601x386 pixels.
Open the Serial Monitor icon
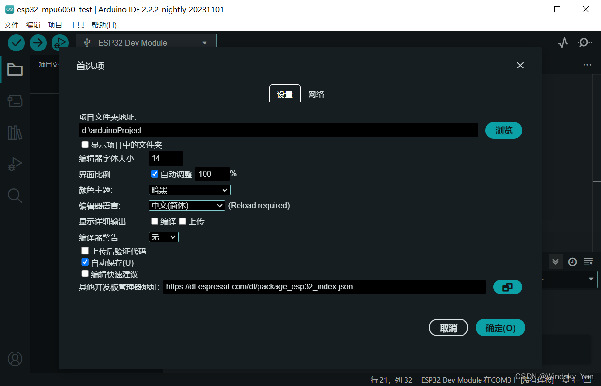tap(584, 43)
